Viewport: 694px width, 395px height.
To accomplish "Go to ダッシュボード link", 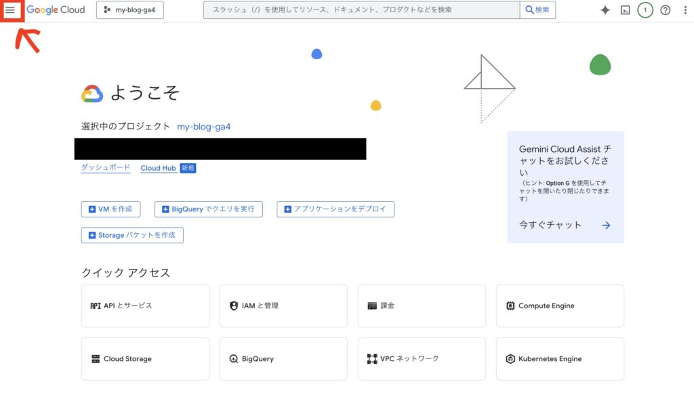I will coord(105,167).
